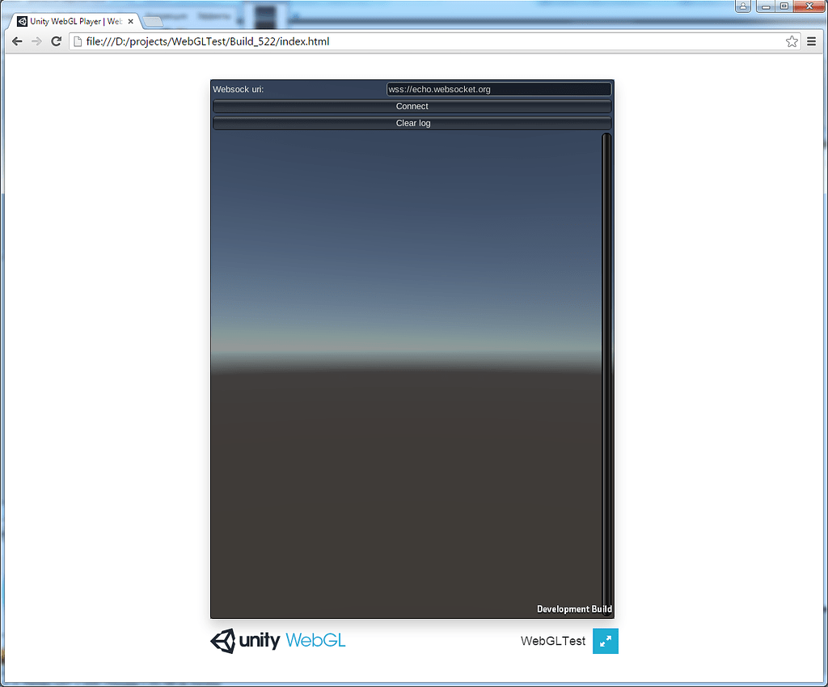828x687 pixels.
Task: Click the WebGLTest label
Action: 553,641
